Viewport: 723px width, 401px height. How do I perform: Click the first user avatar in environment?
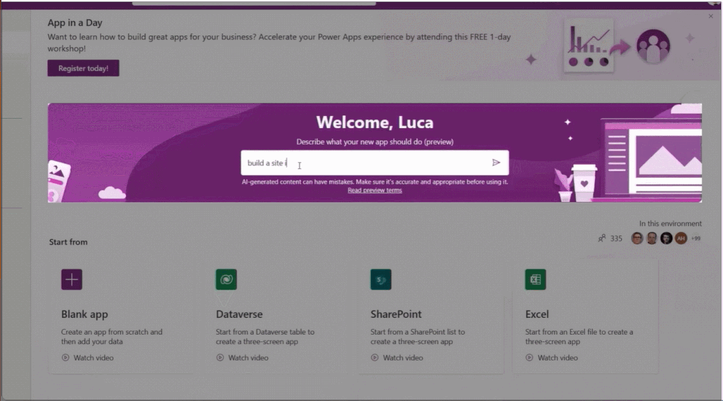636,238
